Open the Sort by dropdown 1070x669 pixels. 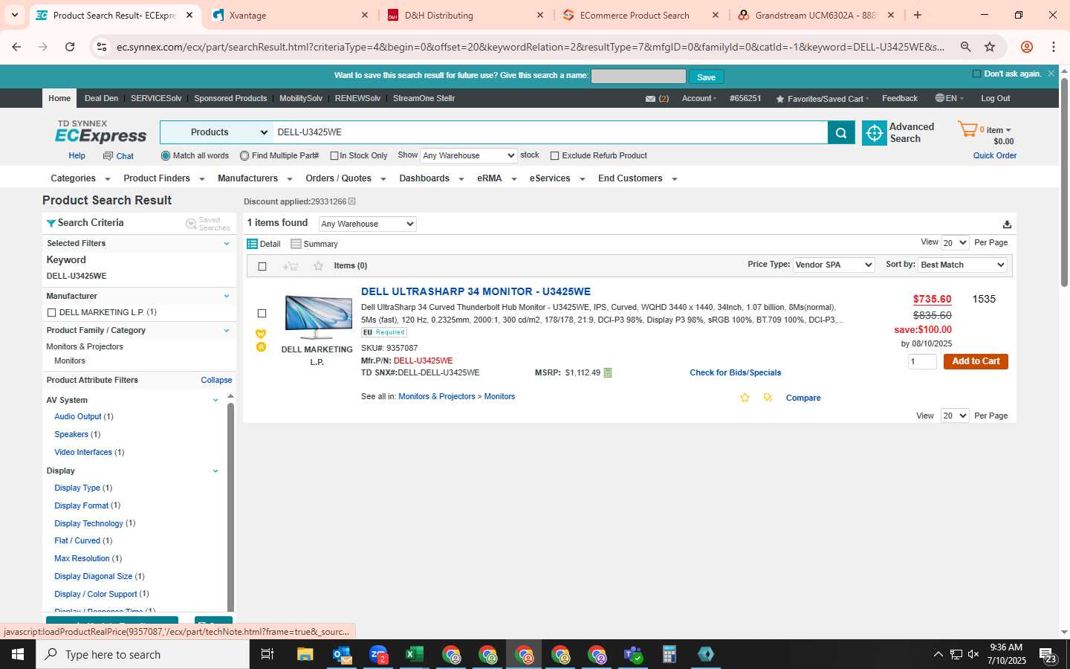pyautogui.click(x=962, y=265)
